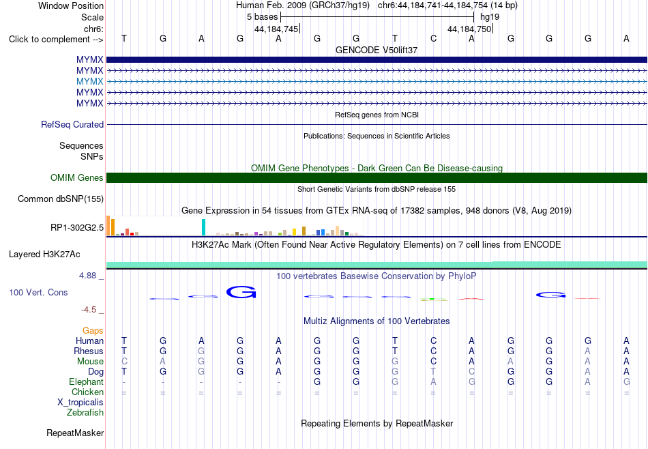Select the Zebrafish species row label

coord(85,412)
